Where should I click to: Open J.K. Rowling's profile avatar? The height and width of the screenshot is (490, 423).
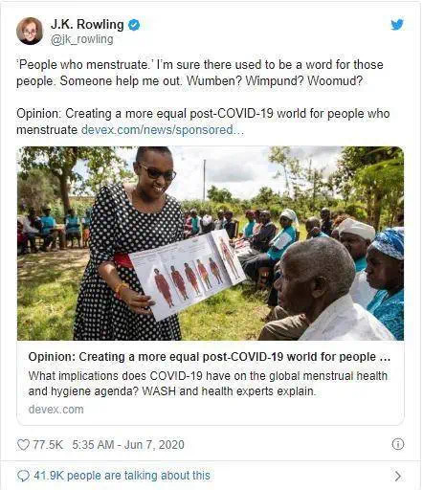(x=30, y=31)
